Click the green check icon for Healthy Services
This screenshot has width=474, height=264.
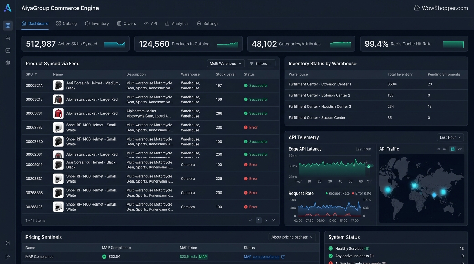click(331, 249)
